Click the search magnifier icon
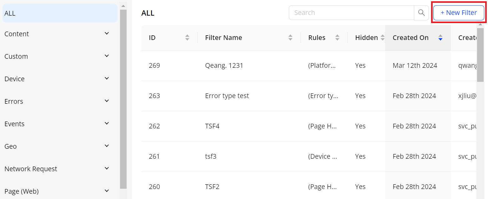488x199 pixels. [421, 13]
